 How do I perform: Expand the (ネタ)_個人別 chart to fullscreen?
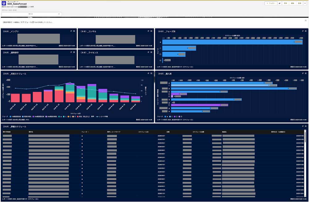tap(306, 74)
